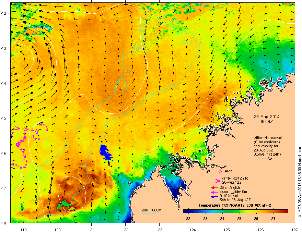Click the drifters@12h to label
This screenshot has width=302, height=233.
tap(235, 179)
